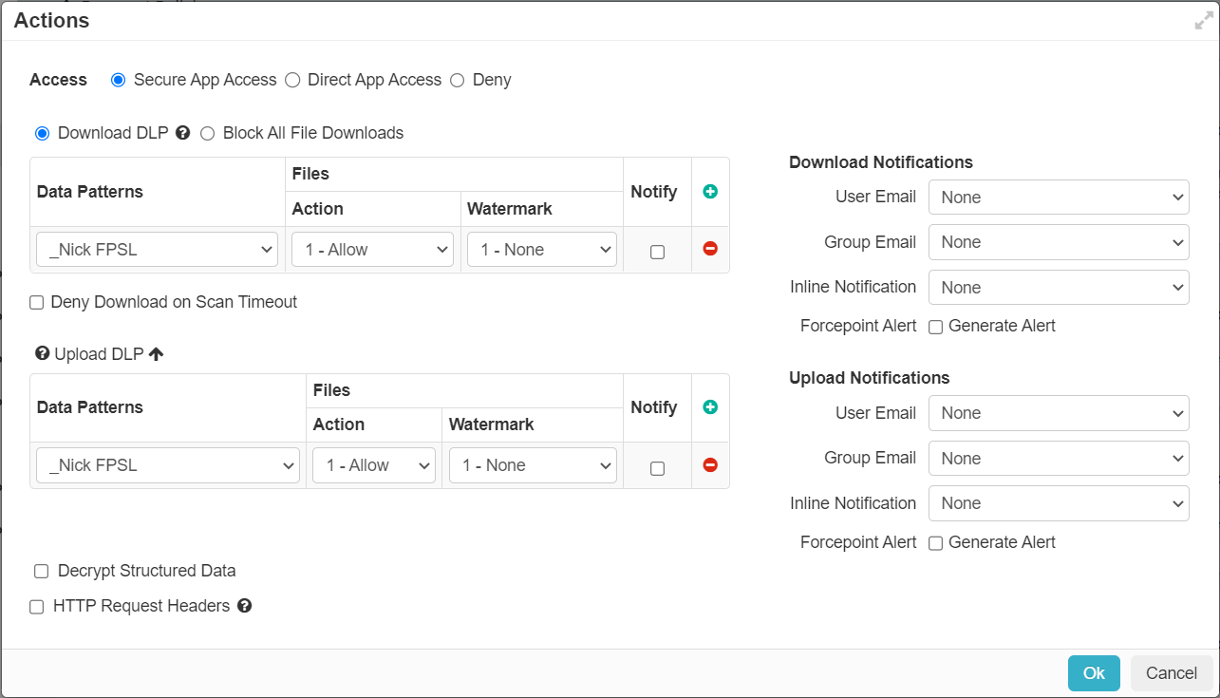Image resolution: width=1220 pixels, height=698 pixels.
Task: Open the Watermark dropdown in Upload DLP
Action: tap(532, 464)
